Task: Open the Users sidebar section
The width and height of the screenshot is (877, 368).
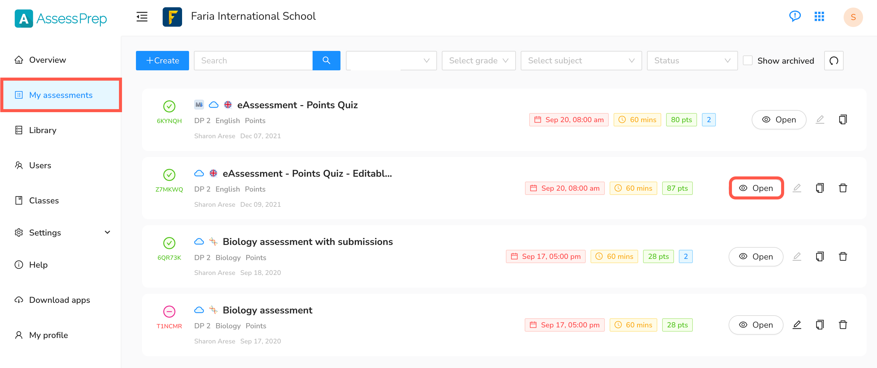Action: [40, 165]
